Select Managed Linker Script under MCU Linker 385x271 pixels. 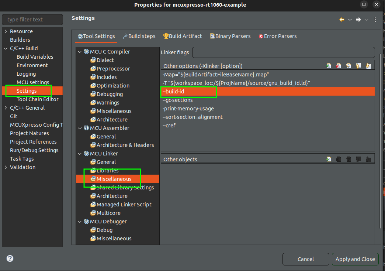point(124,205)
